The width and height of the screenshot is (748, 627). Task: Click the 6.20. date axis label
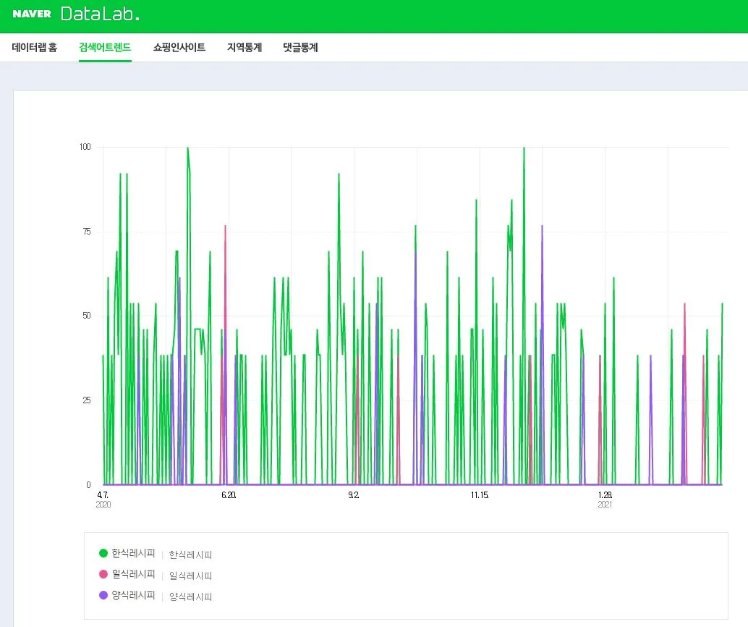pos(229,495)
